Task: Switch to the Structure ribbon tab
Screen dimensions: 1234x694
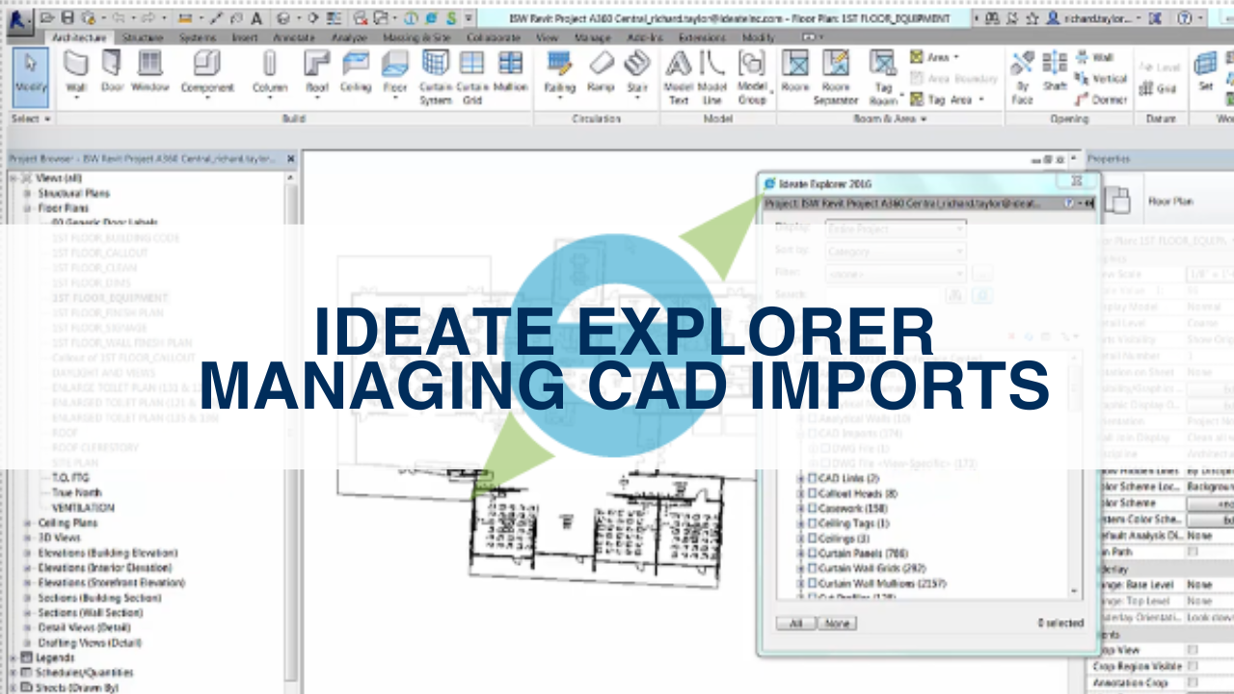Action: [x=143, y=38]
